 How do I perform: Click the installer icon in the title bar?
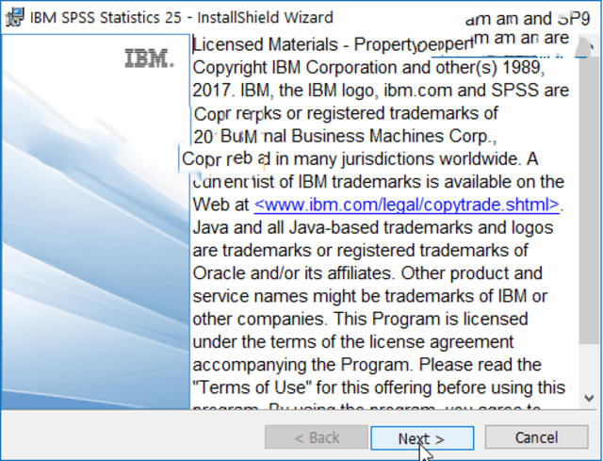(15, 17)
